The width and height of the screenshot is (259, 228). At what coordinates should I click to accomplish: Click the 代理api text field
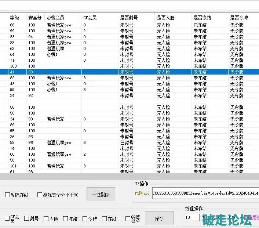[x=205, y=193]
